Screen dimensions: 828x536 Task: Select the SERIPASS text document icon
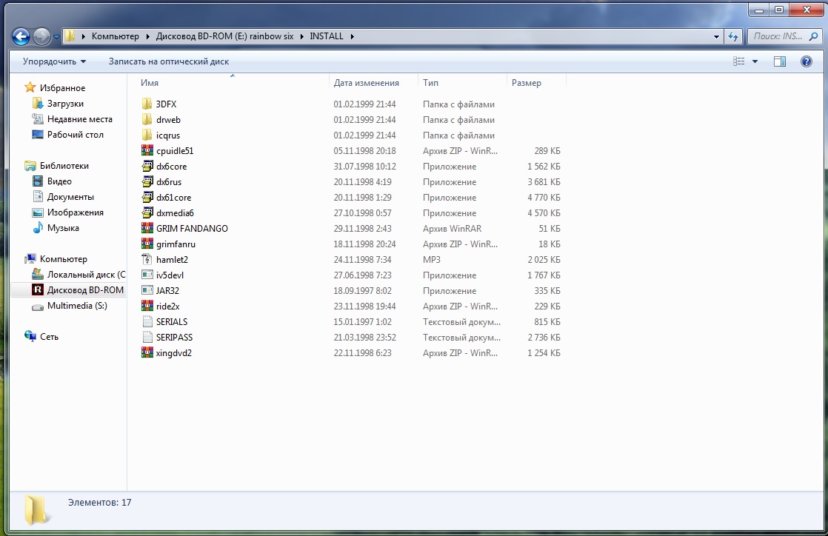[x=147, y=337]
